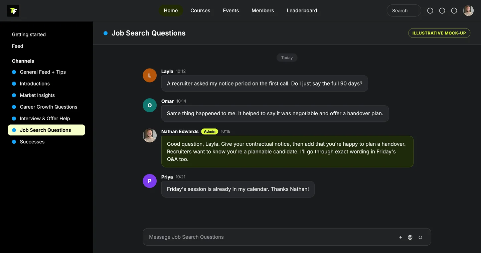Click Layla's orange L avatar
The width and height of the screenshot is (481, 253).
point(150,76)
